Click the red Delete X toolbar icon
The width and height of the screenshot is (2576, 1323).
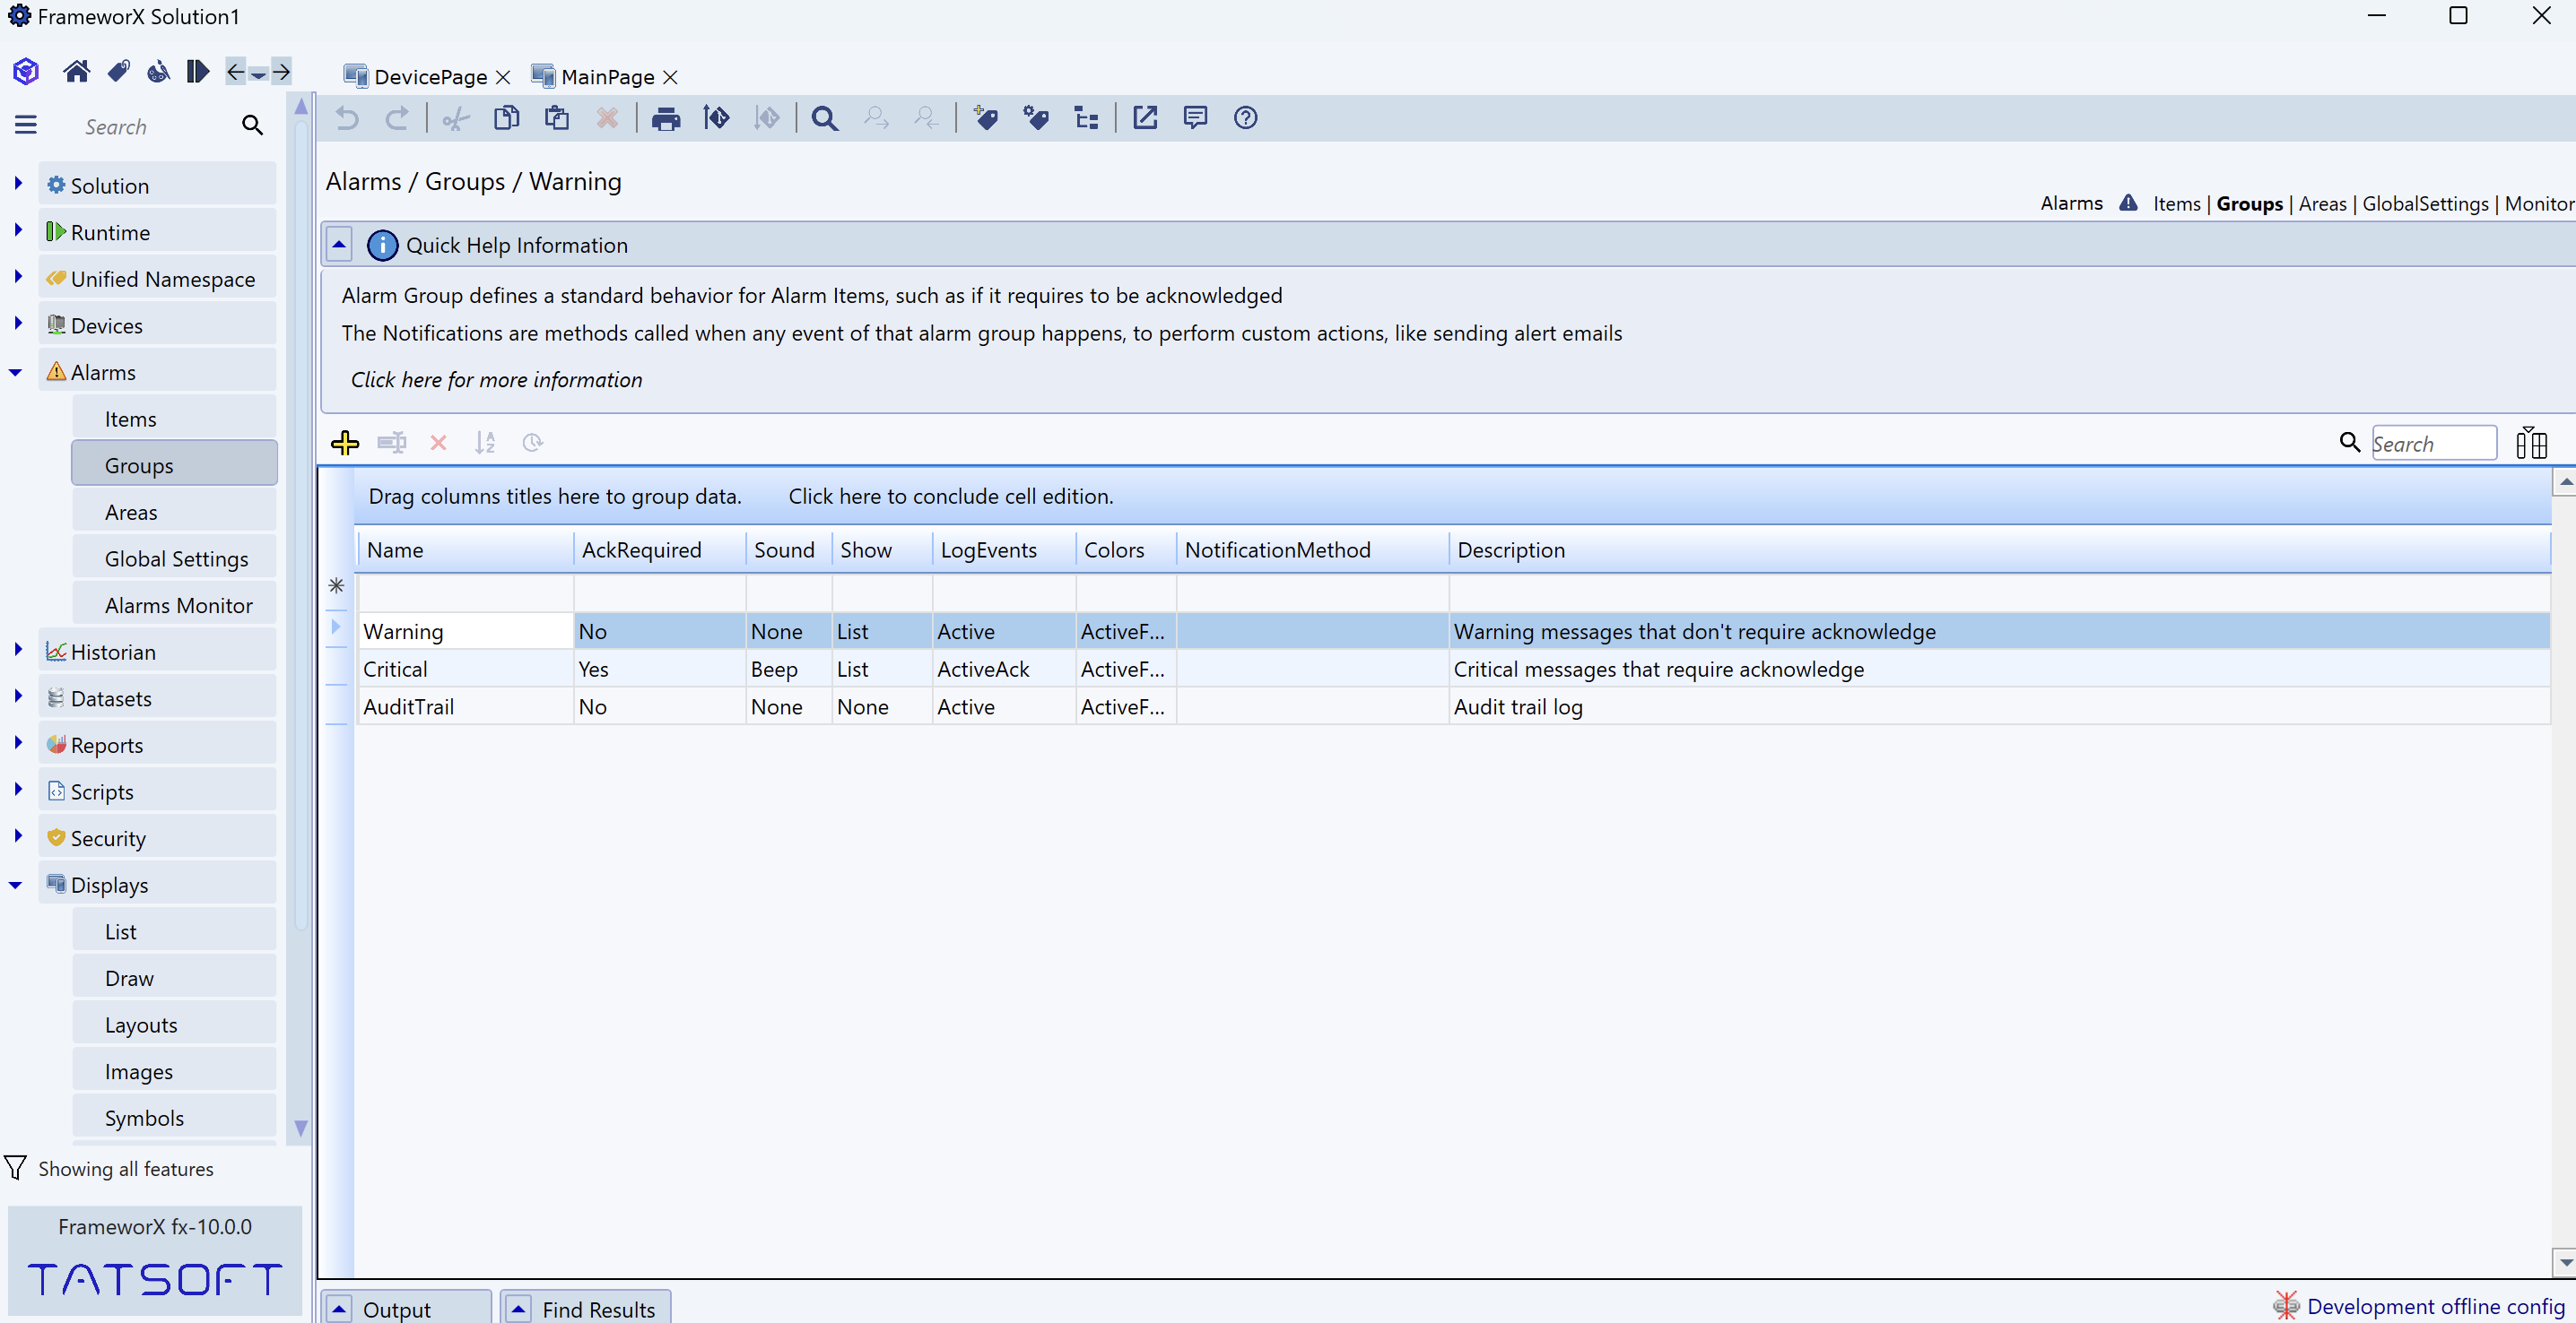(607, 118)
